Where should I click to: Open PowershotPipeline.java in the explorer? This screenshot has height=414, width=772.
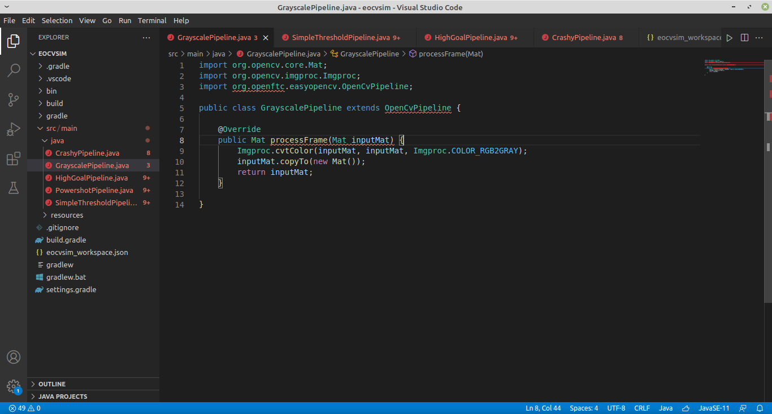[x=93, y=190]
